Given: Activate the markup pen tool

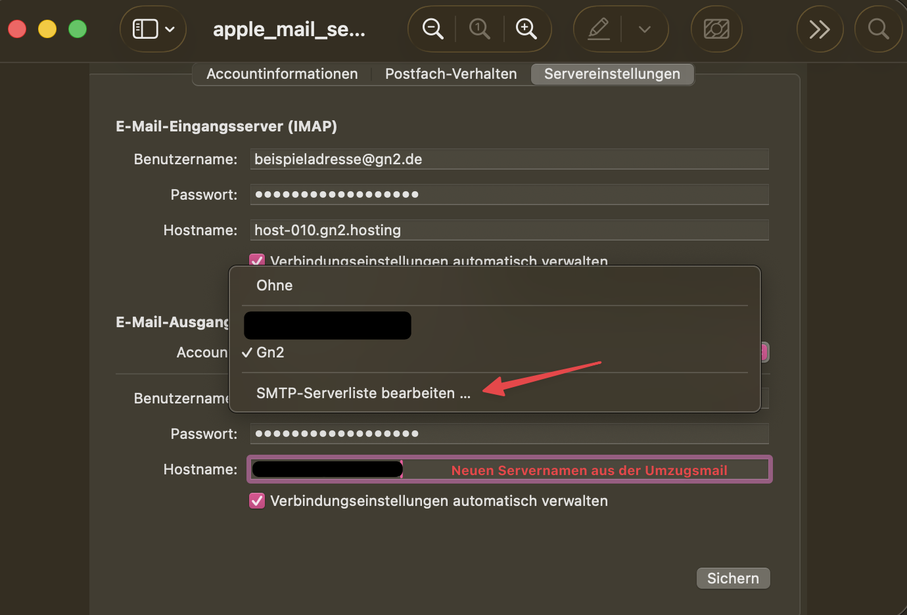Looking at the screenshot, I should [x=598, y=29].
